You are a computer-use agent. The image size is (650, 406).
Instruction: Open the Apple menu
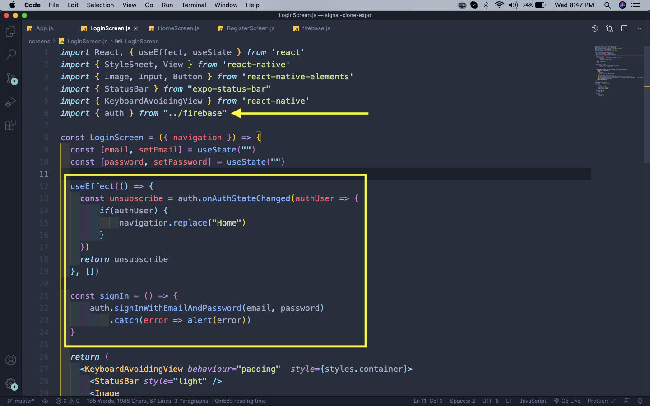click(x=12, y=5)
